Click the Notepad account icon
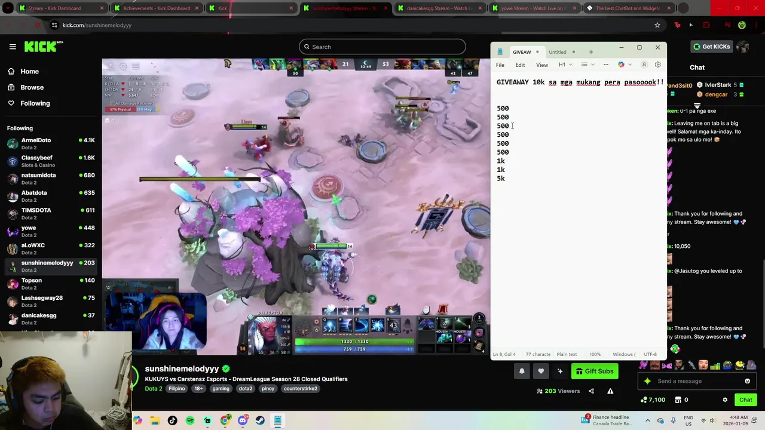Viewport: 765px width, 430px height. pos(644,64)
